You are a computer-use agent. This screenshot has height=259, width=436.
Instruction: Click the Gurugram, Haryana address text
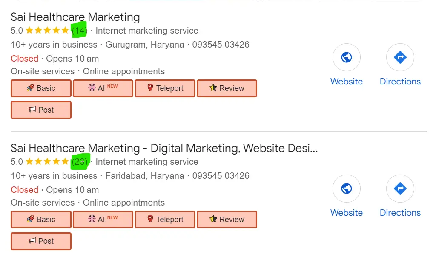coord(145,45)
